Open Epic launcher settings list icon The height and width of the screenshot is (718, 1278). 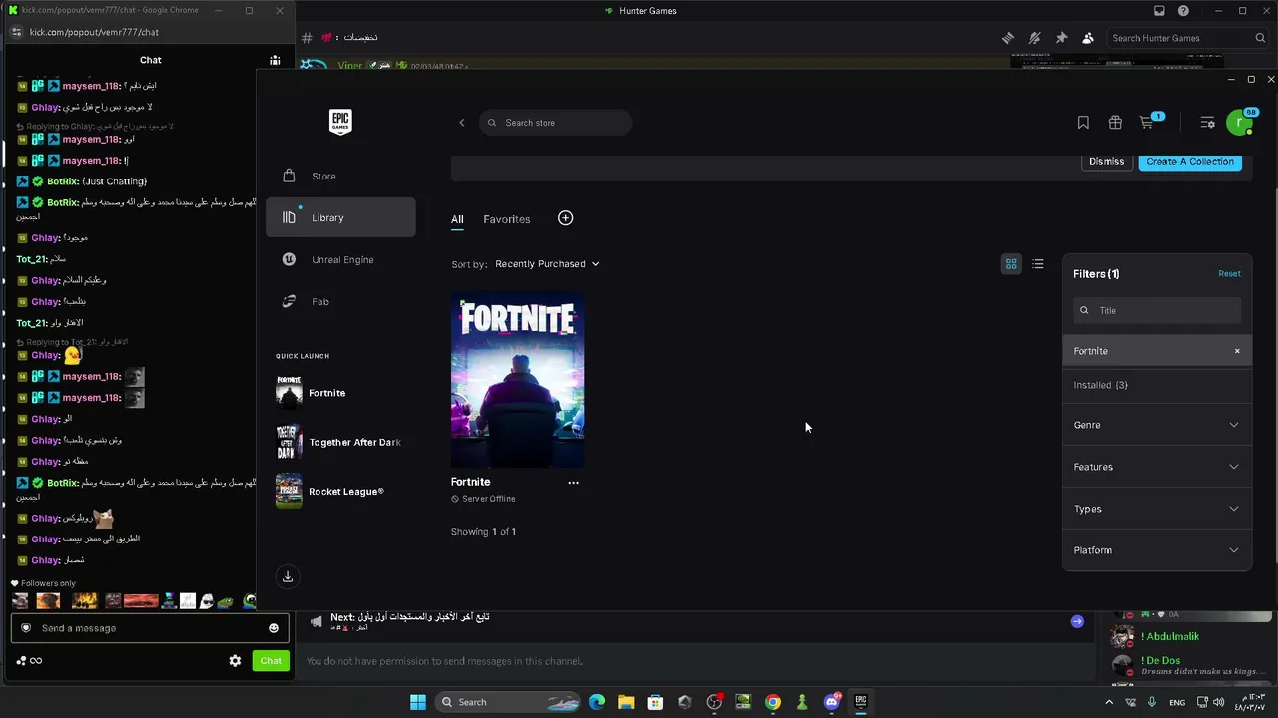tap(1207, 123)
